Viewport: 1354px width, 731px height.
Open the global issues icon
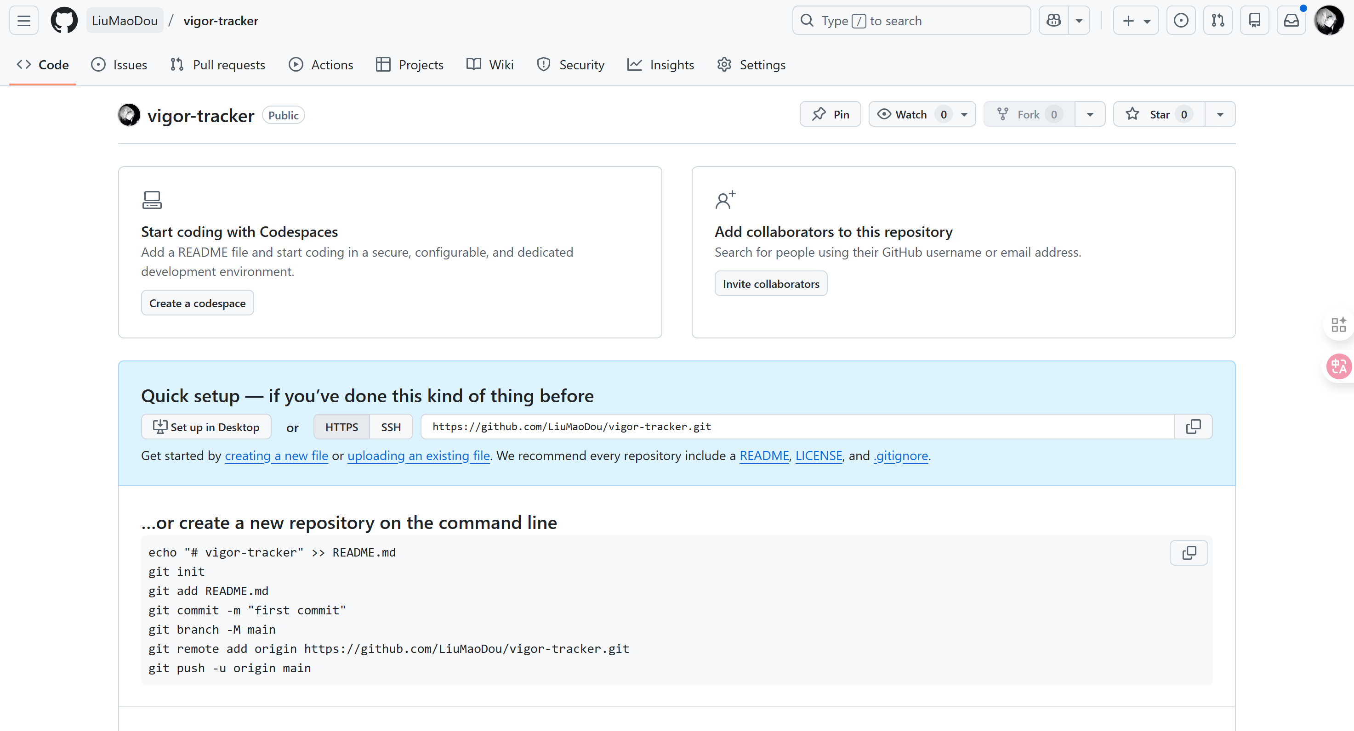(x=1181, y=21)
